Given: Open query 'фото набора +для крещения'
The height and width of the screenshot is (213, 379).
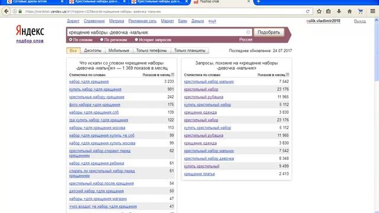Looking at the screenshot, I should pyautogui.click(x=95, y=105).
